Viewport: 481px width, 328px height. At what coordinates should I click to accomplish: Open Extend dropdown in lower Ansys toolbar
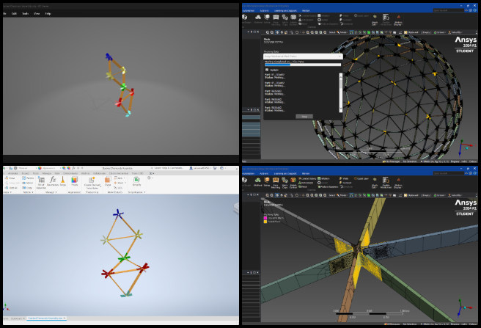pos(440,195)
